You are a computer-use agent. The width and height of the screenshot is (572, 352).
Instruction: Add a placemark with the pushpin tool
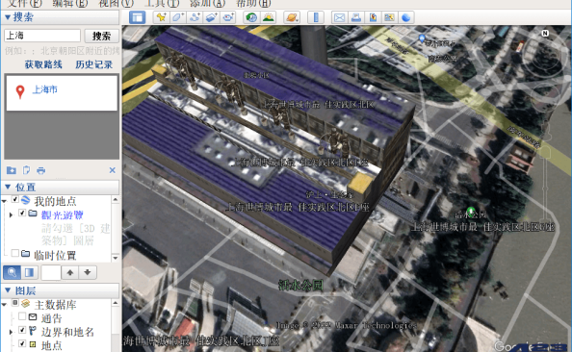[x=161, y=17]
